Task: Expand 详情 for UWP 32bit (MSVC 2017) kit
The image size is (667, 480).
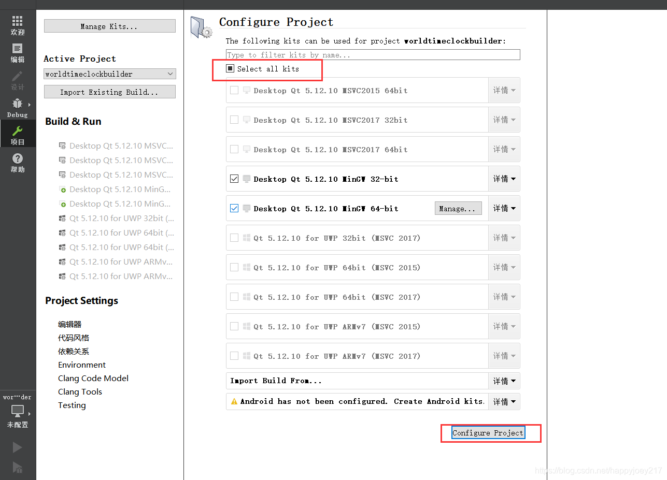Action: coord(504,238)
